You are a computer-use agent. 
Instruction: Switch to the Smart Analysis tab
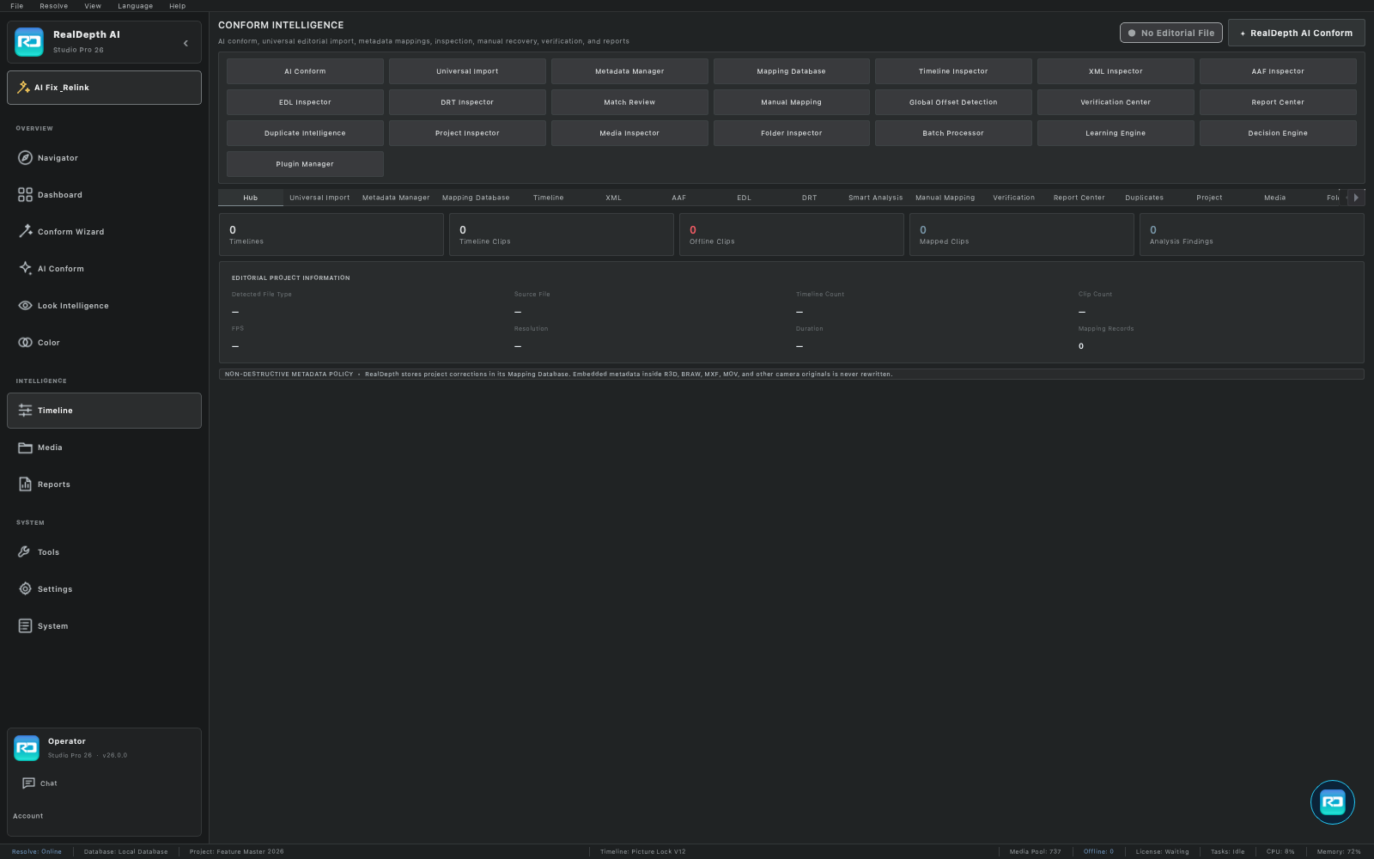click(x=876, y=198)
